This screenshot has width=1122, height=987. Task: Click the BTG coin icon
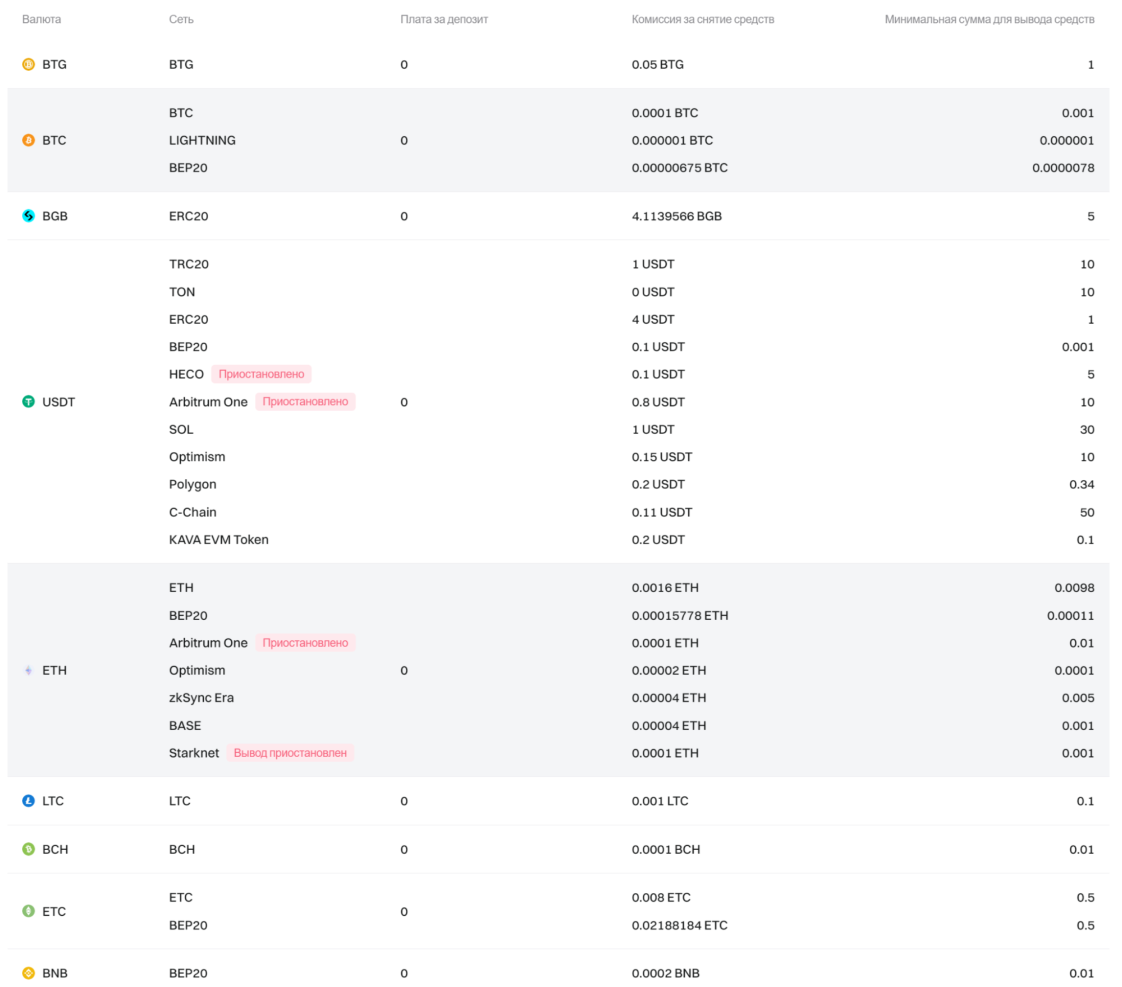[x=28, y=64]
